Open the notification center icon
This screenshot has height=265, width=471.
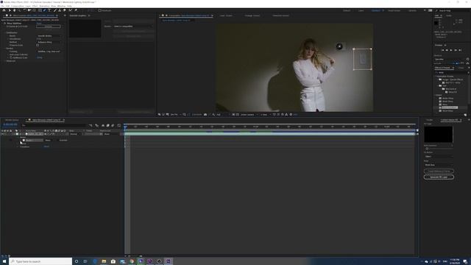(x=465, y=261)
